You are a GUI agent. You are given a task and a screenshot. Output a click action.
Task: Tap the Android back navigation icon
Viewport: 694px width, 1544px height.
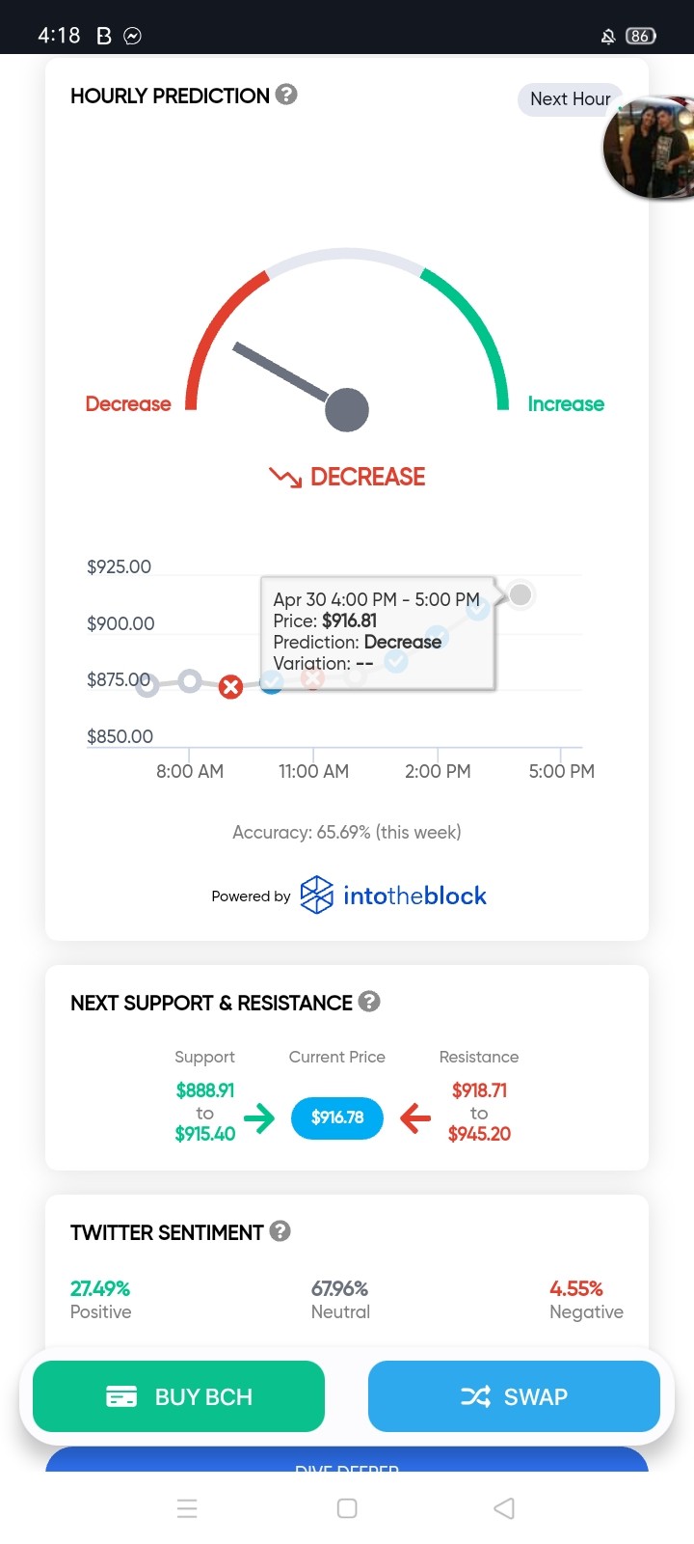[x=504, y=1508]
